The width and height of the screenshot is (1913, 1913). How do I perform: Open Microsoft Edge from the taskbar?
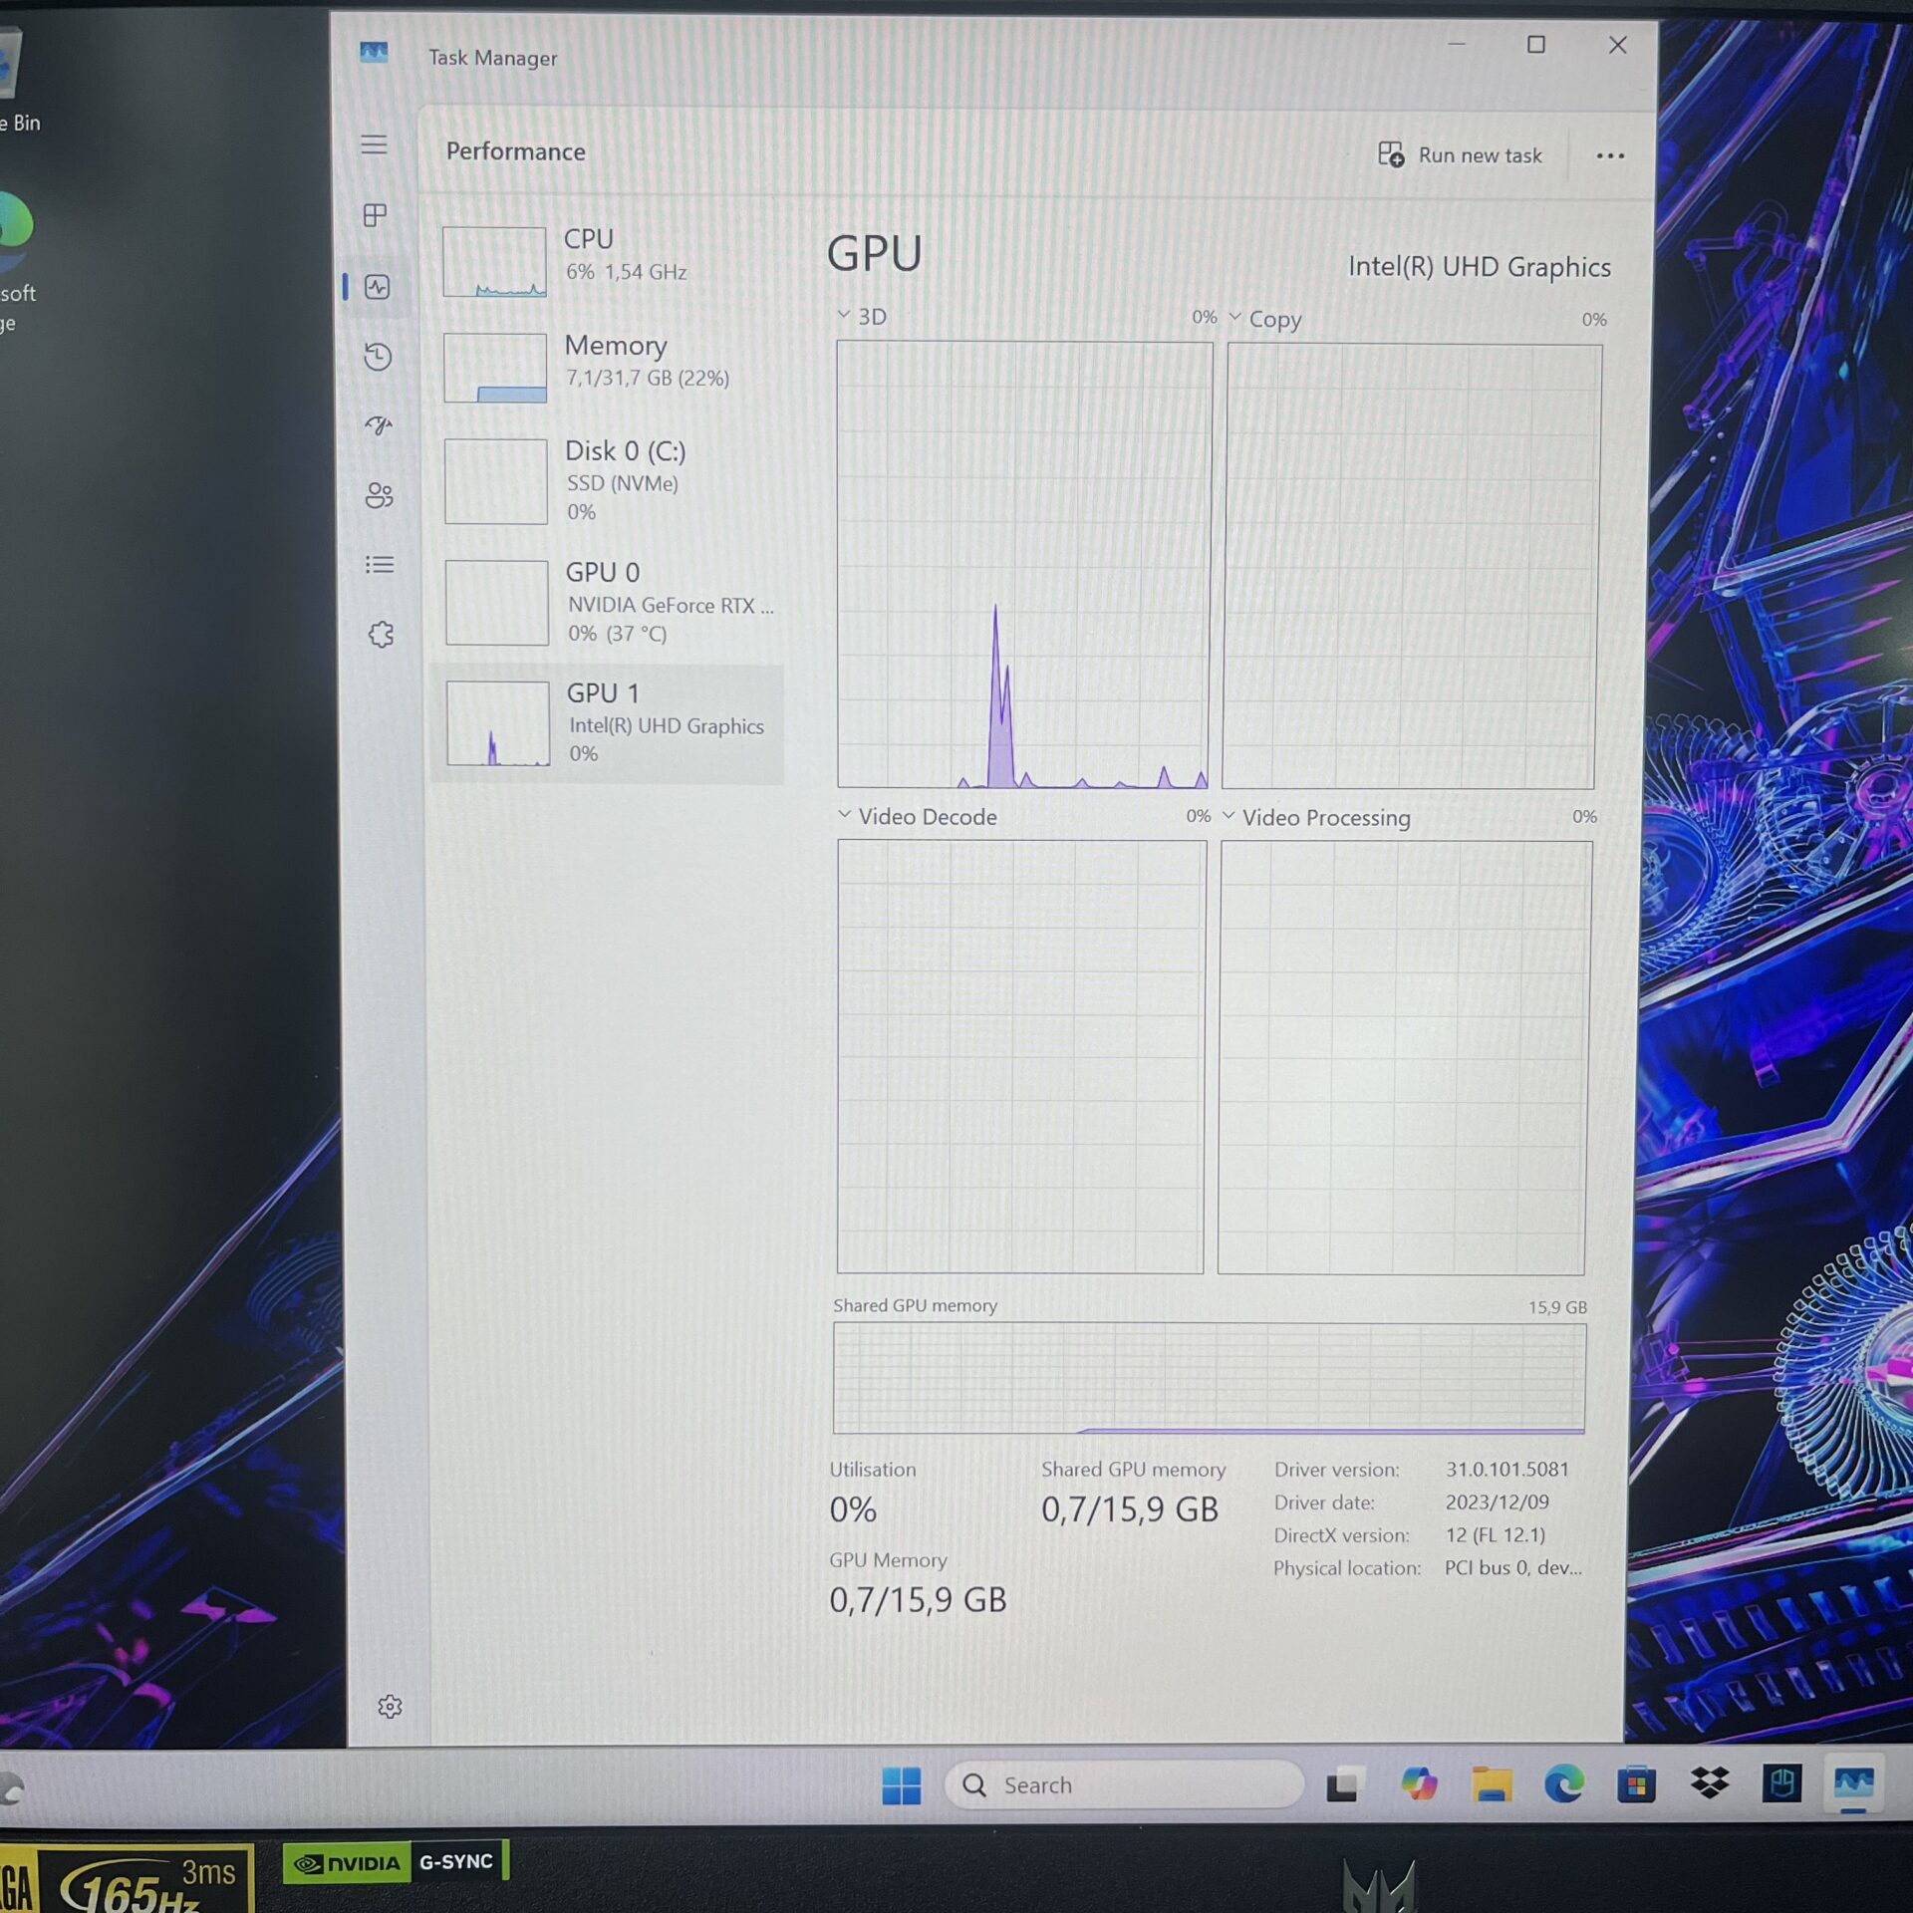1564,1783
